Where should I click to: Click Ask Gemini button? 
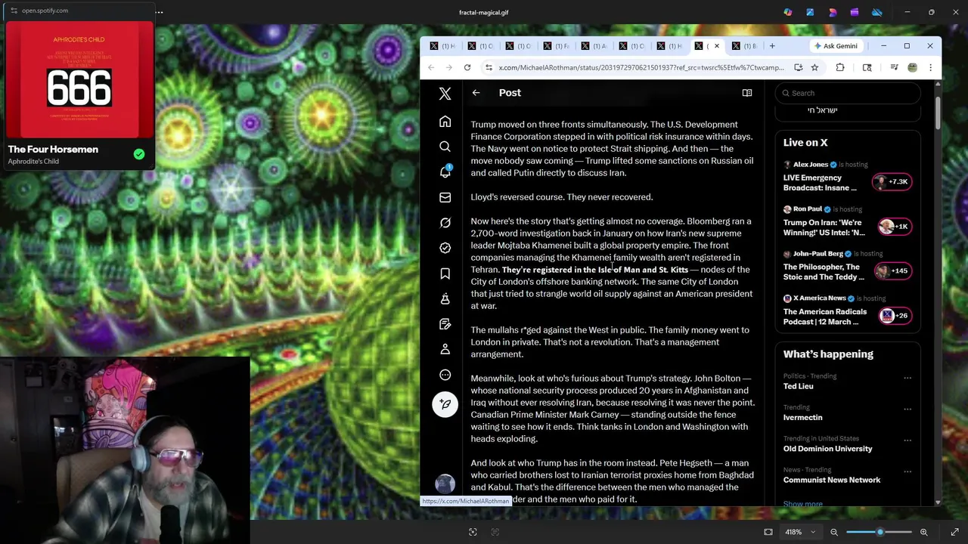coord(836,46)
